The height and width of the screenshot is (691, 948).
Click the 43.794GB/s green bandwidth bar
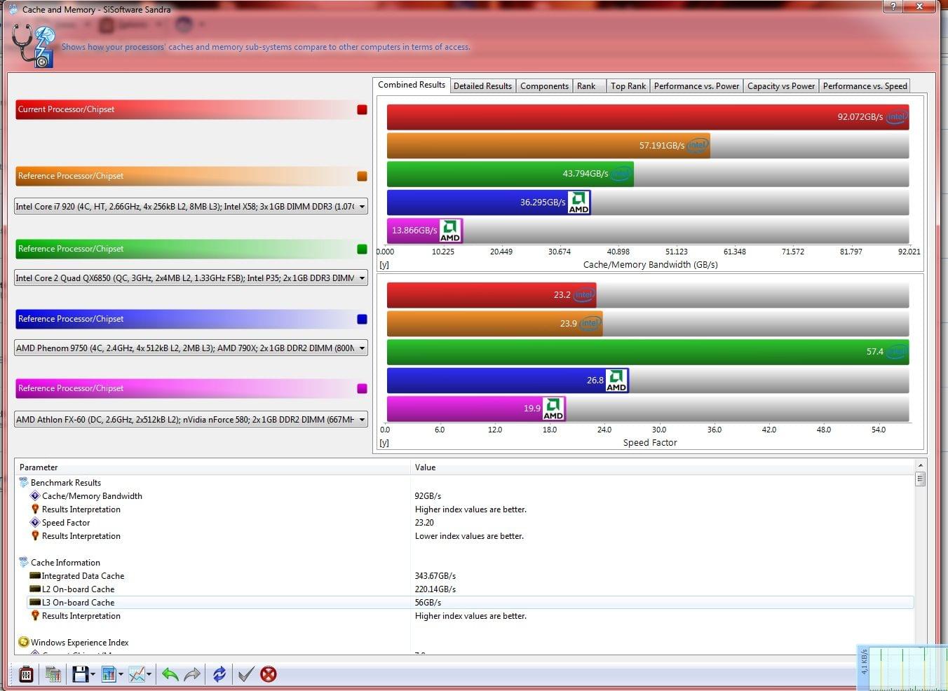coord(510,174)
